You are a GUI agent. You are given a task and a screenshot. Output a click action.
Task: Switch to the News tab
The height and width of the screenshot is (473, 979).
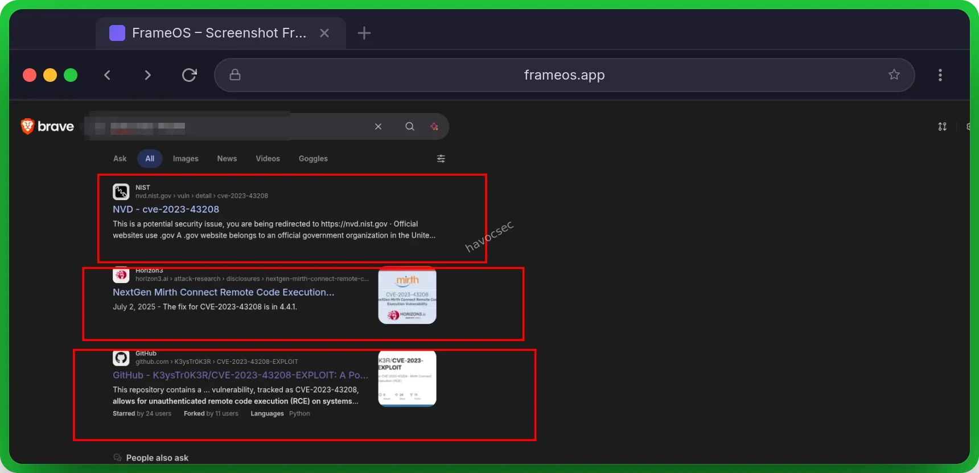click(x=227, y=159)
